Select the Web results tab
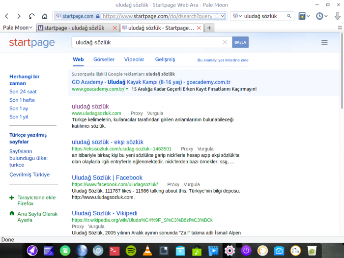This screenshot has width=344, height=258. coord(78,59)
